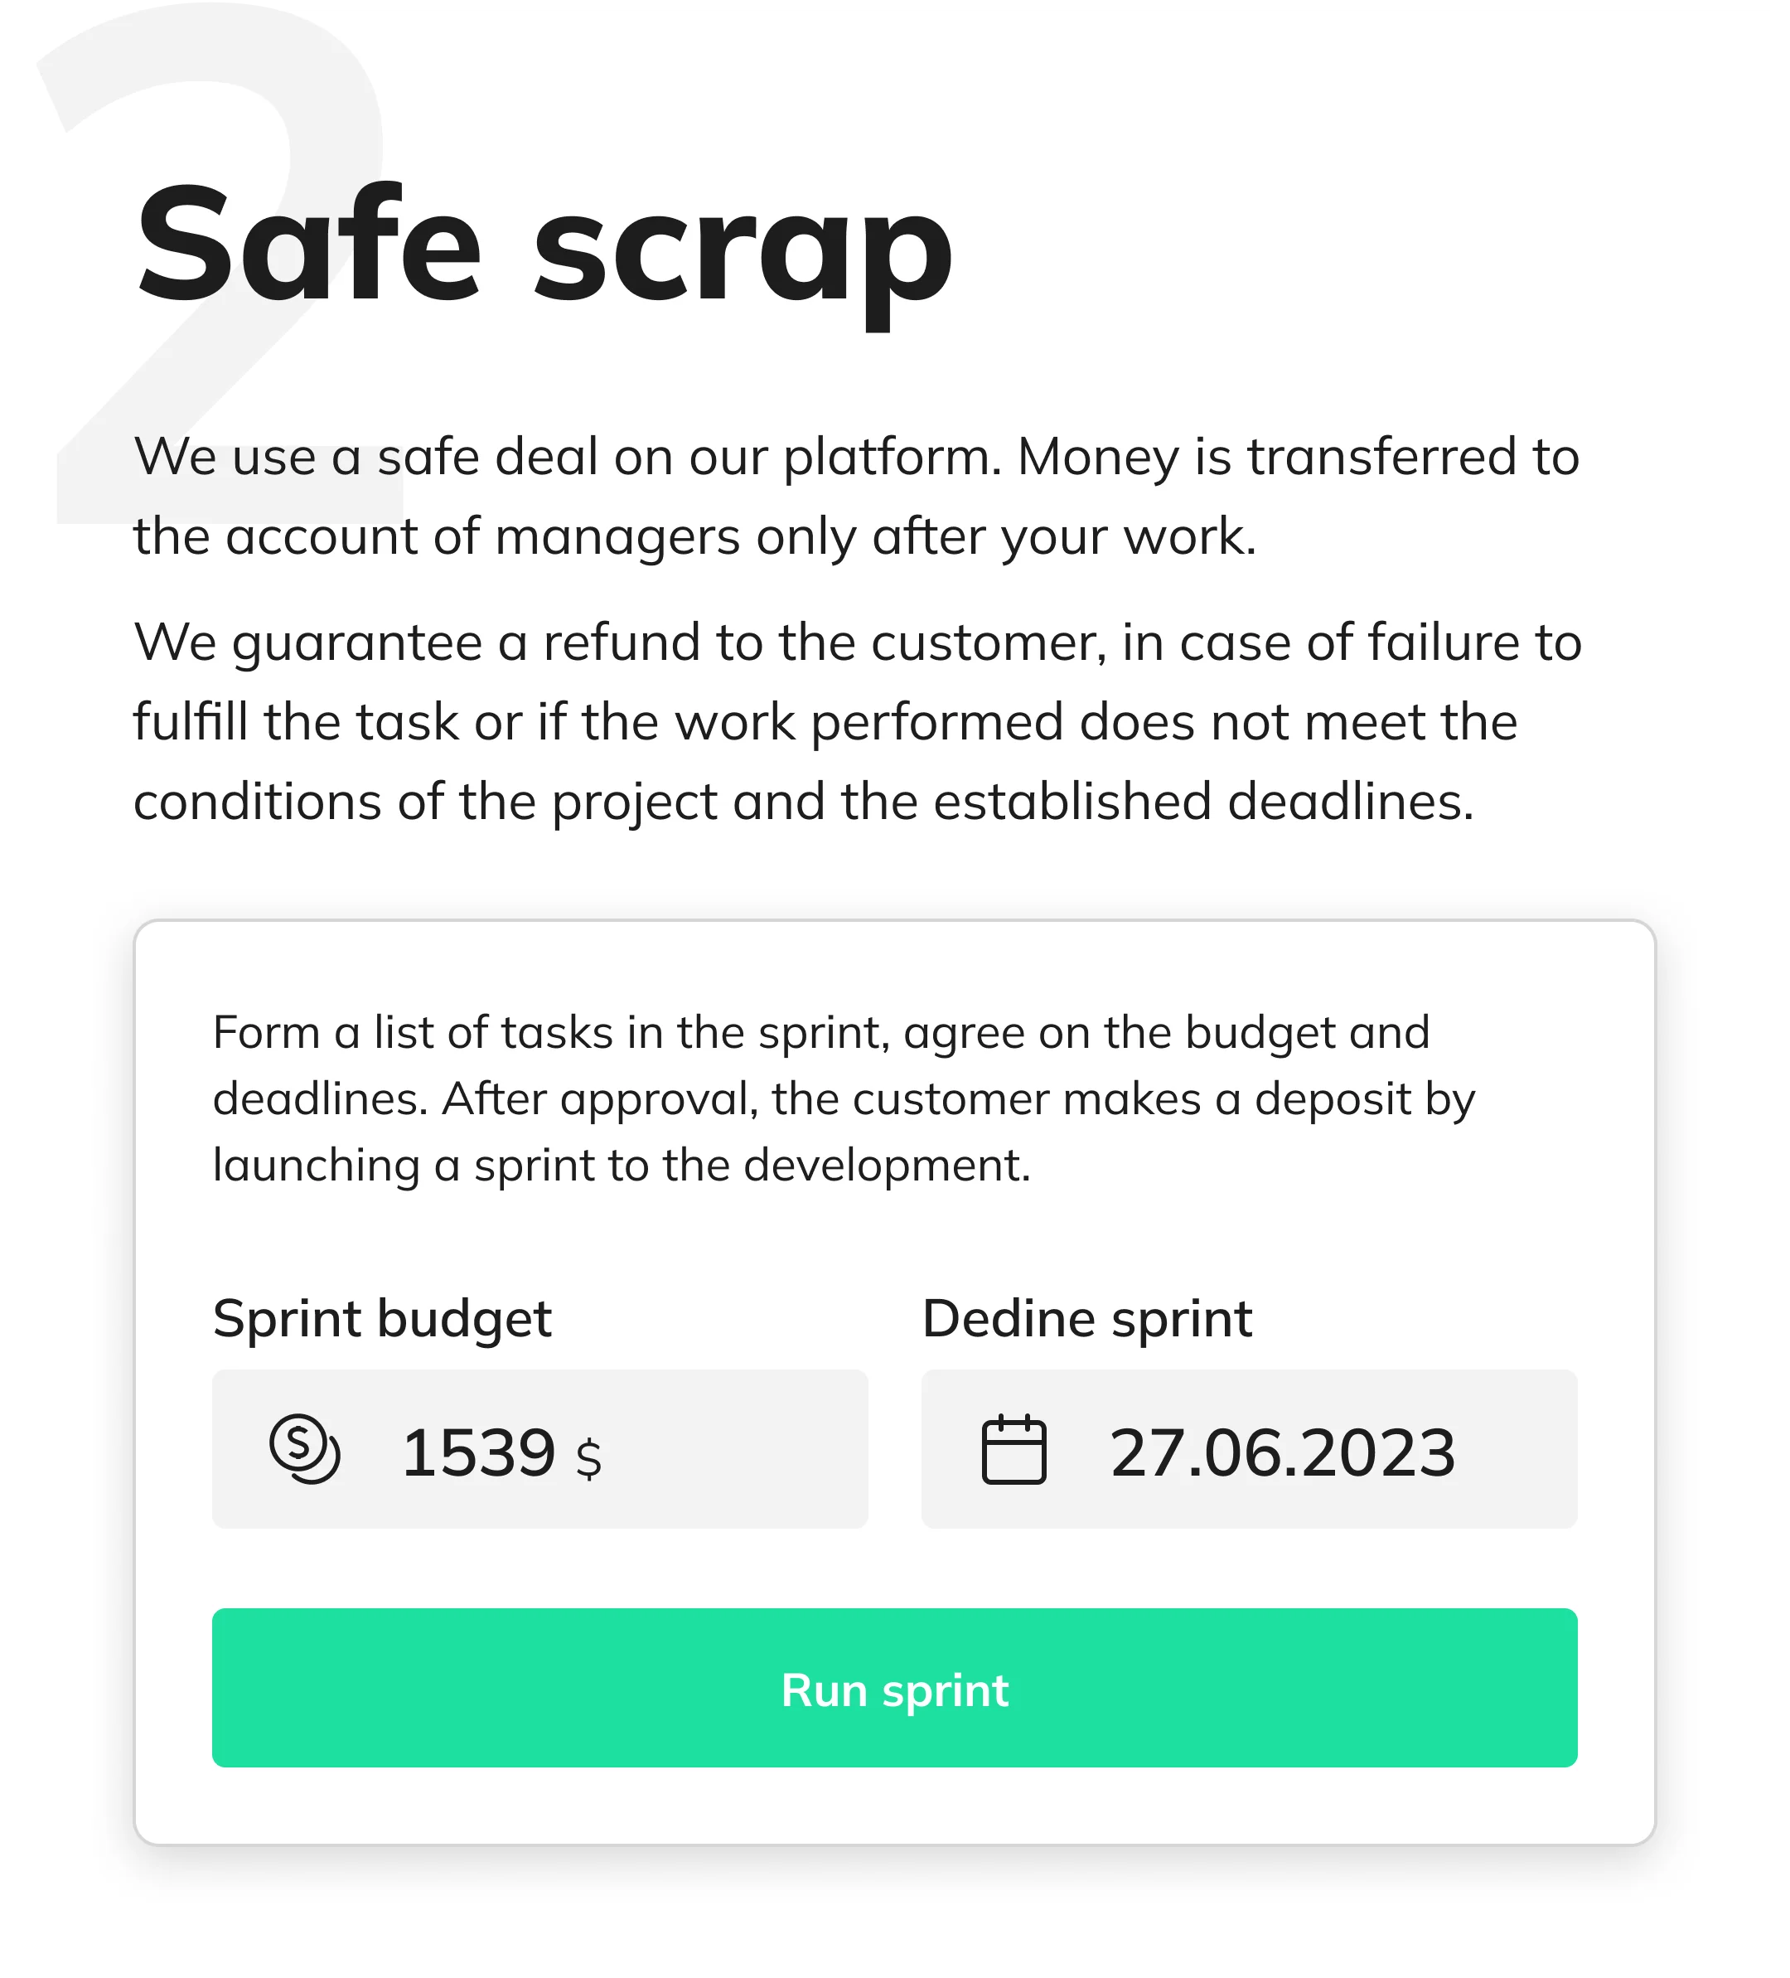The image size is (1790, 1978).
Task: Focus empty area of Sprint budget field
Action: 736,1449
